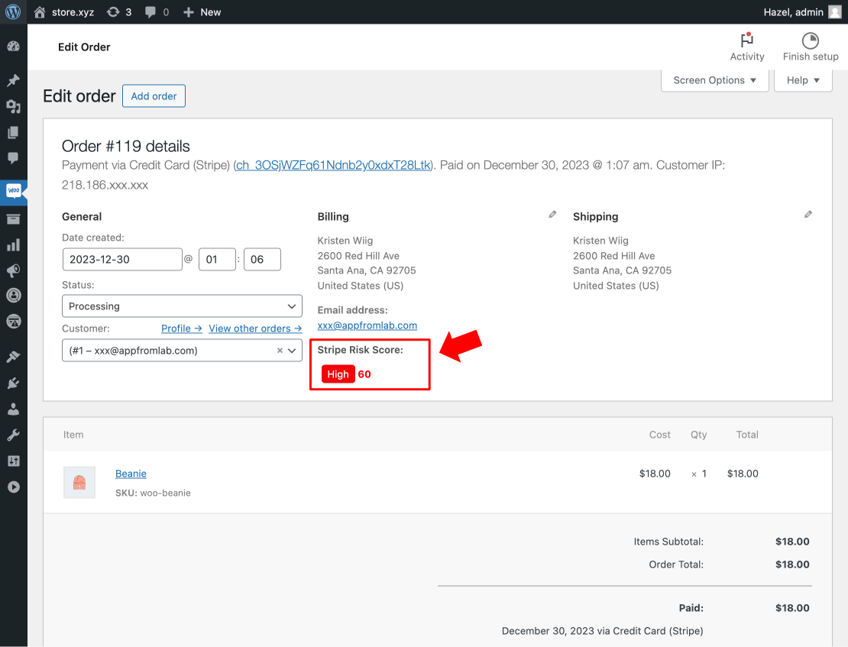Click the store.xyz home icon
The width and height of the screenshot is (848, 647).
pos(40,12)
